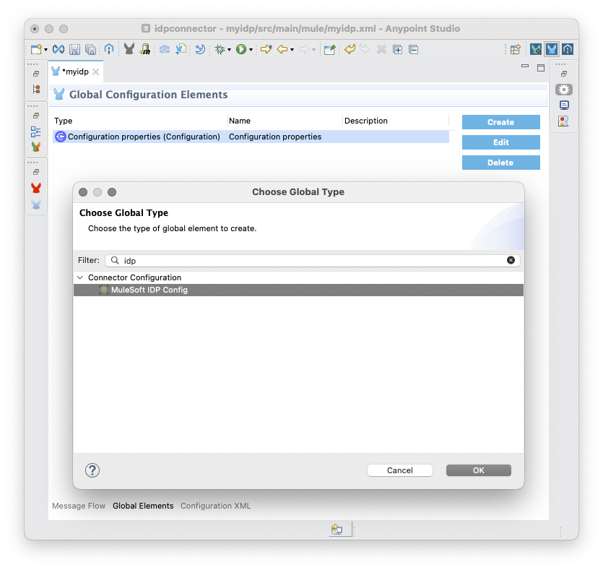Image resolution: width=603 pixels, height=570 pixels.
Task: Click the Save icon in toolbar
Action: pyautogui.click(x=75, y=50)
